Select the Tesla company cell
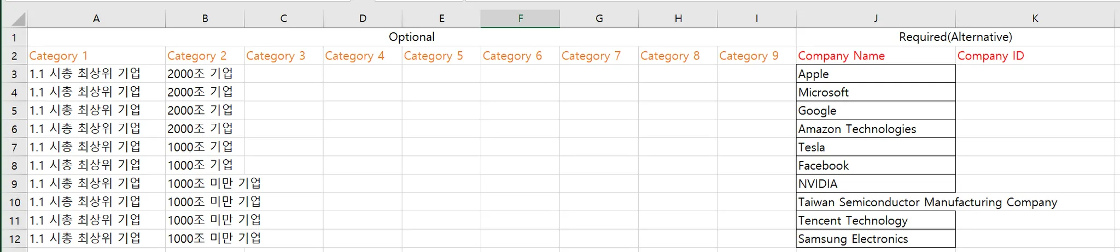The image size is (1120, 252). point(875,147)
